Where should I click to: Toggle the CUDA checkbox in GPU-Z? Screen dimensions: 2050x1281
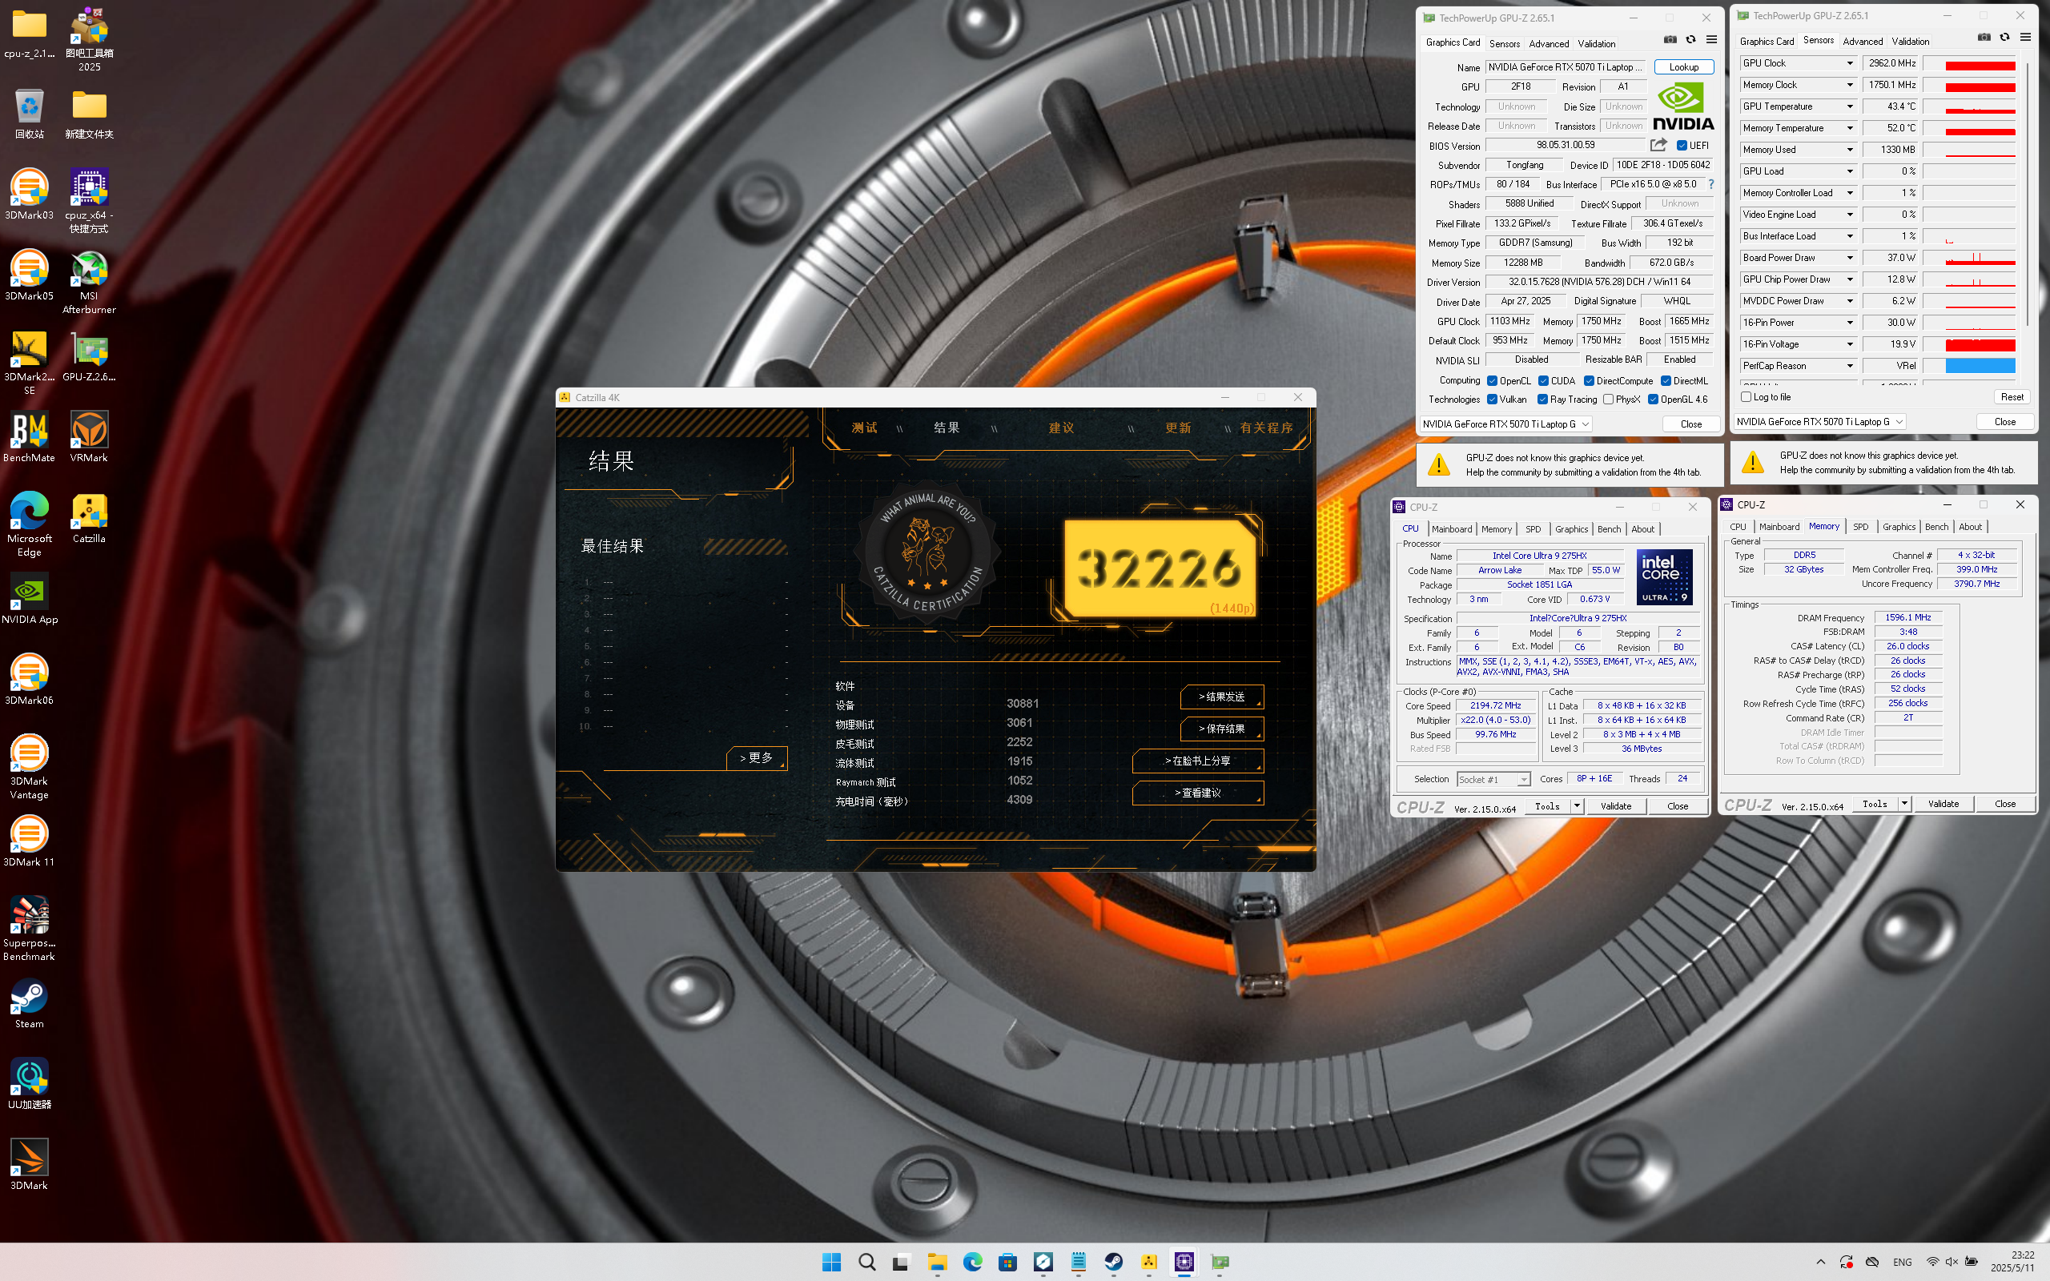(x=1543, y=381)
